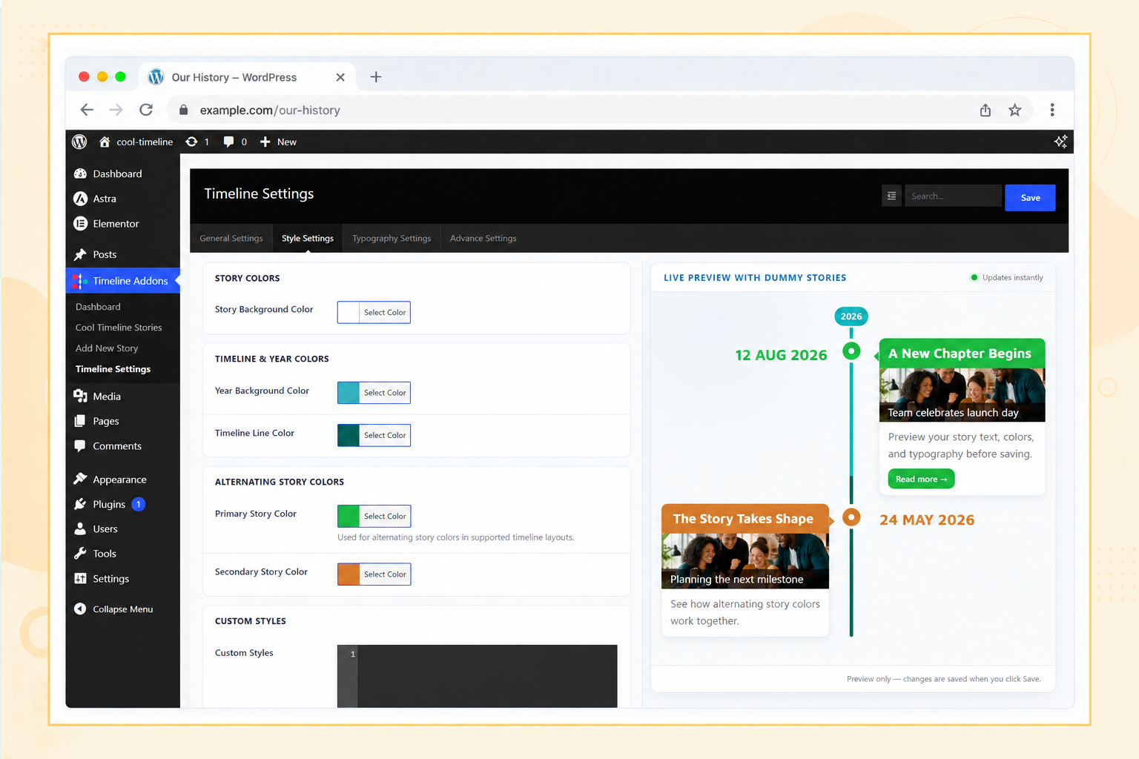Open a new browser tab
1139x759 pixels.
tap(376, 77)
